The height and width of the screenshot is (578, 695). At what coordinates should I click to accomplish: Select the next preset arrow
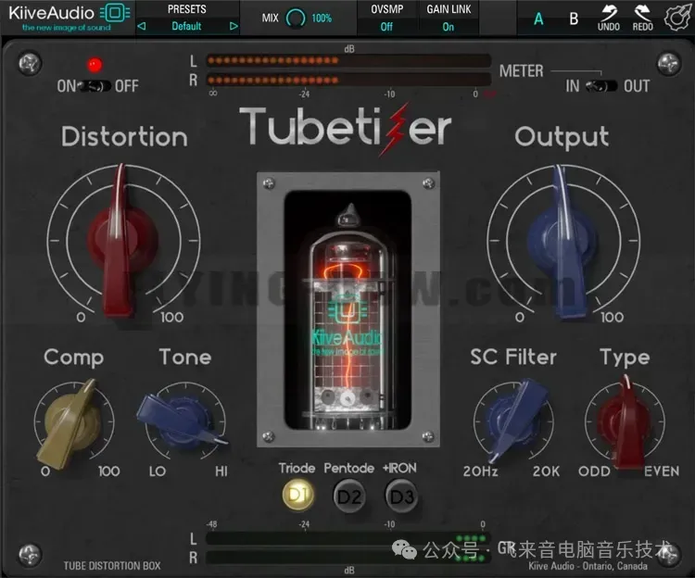234,26
